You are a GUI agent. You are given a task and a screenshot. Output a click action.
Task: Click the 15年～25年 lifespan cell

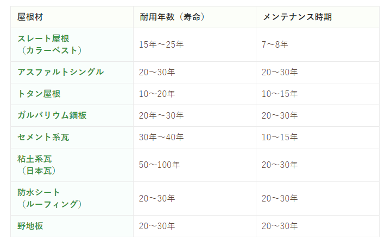161,44
